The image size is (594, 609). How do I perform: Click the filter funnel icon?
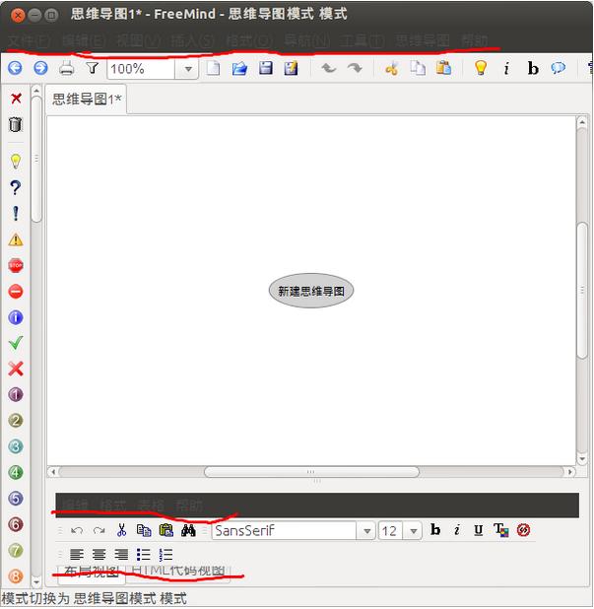tap(93, 68)
